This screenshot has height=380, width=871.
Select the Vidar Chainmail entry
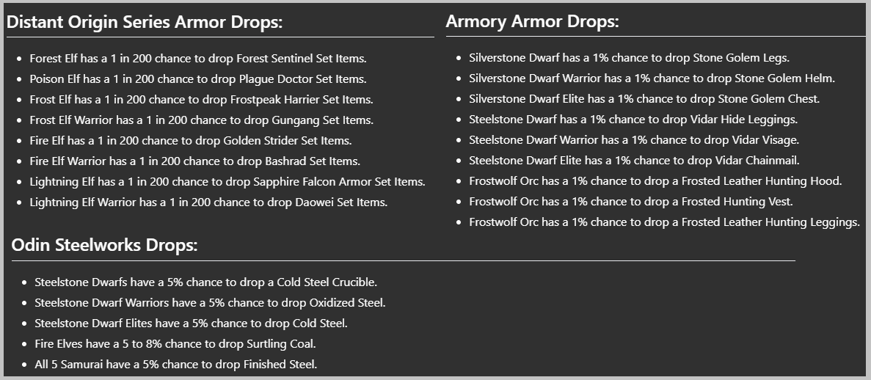[635, 161]
